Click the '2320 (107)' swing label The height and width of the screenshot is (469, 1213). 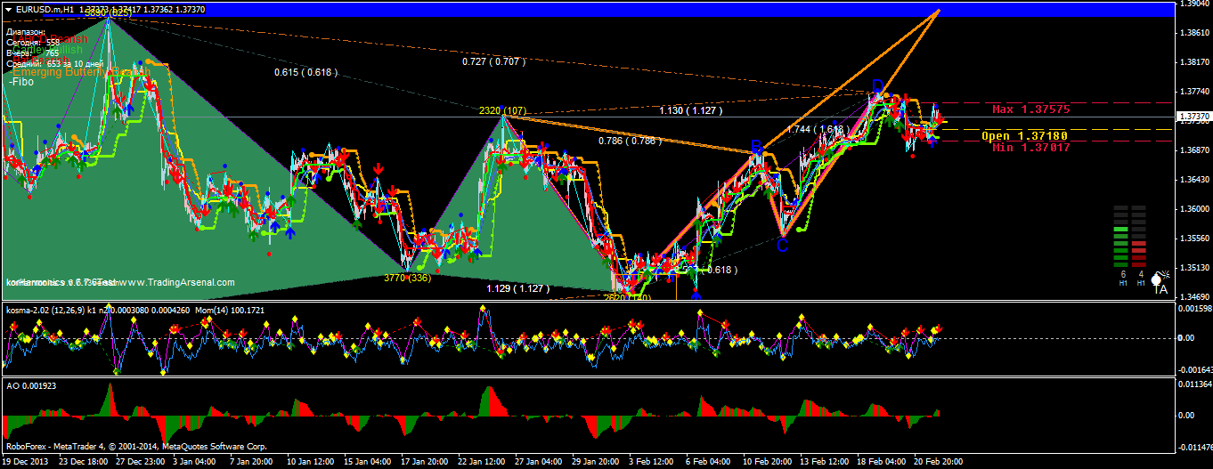point(503,111)
